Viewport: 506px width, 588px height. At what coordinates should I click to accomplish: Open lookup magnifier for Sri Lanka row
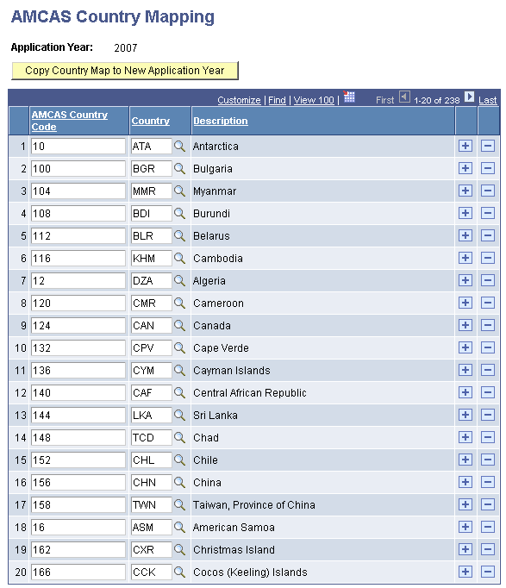(x=179, y=415)
